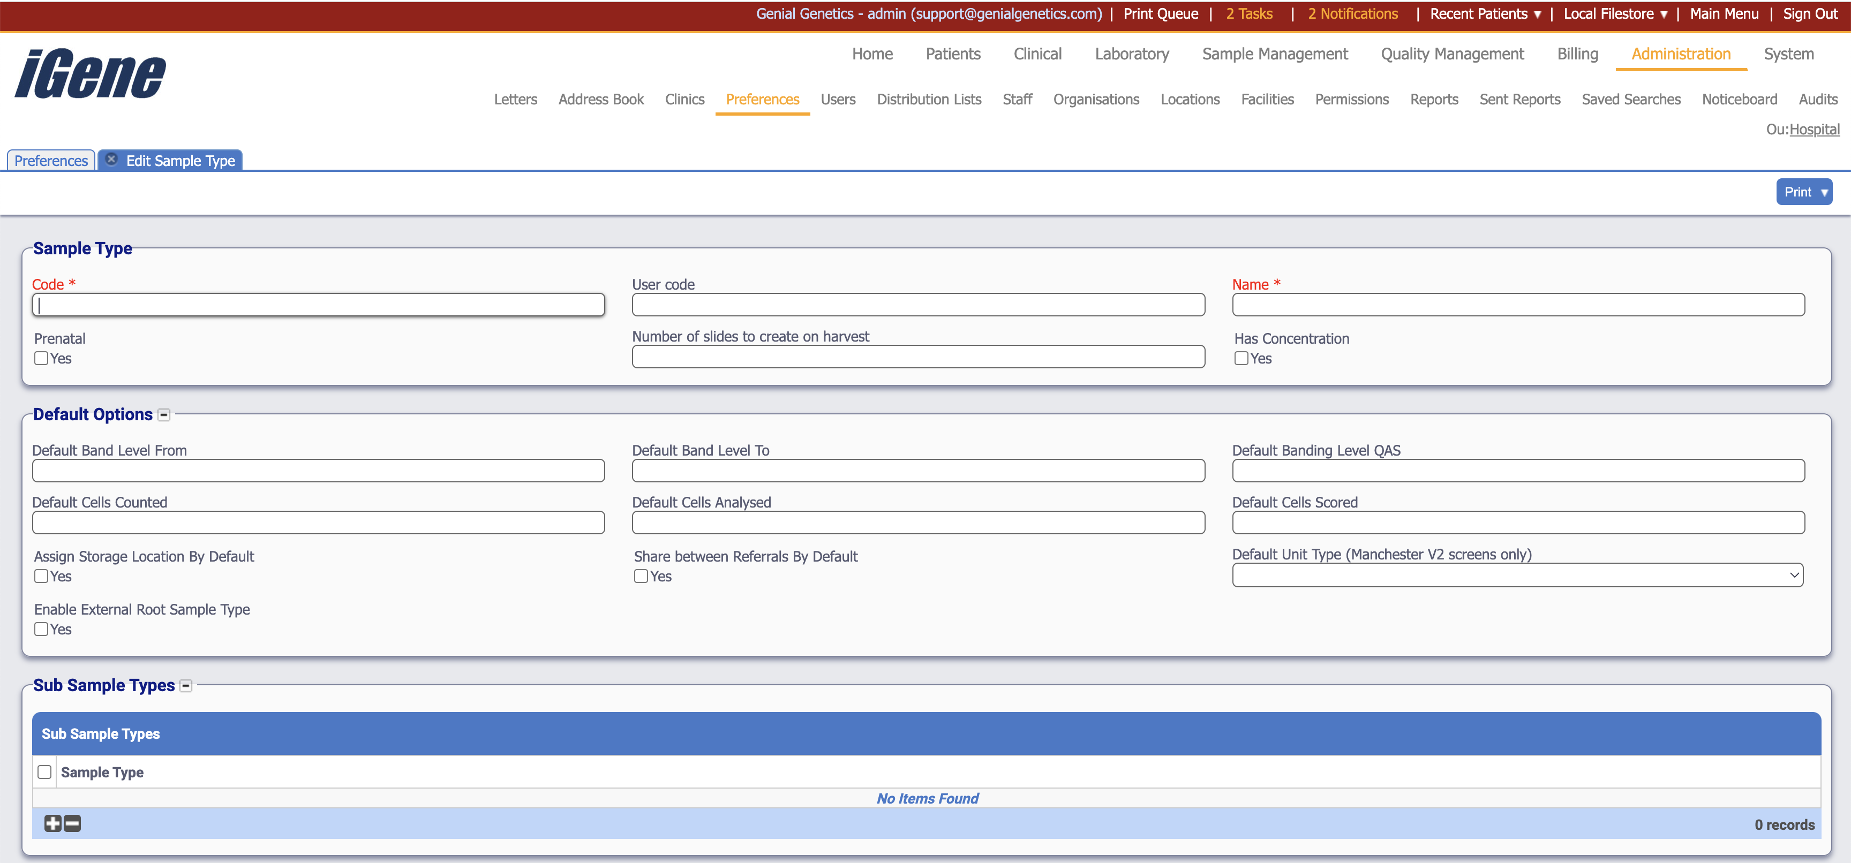
Task: Click the iGene logo
Action: point(89,72)
